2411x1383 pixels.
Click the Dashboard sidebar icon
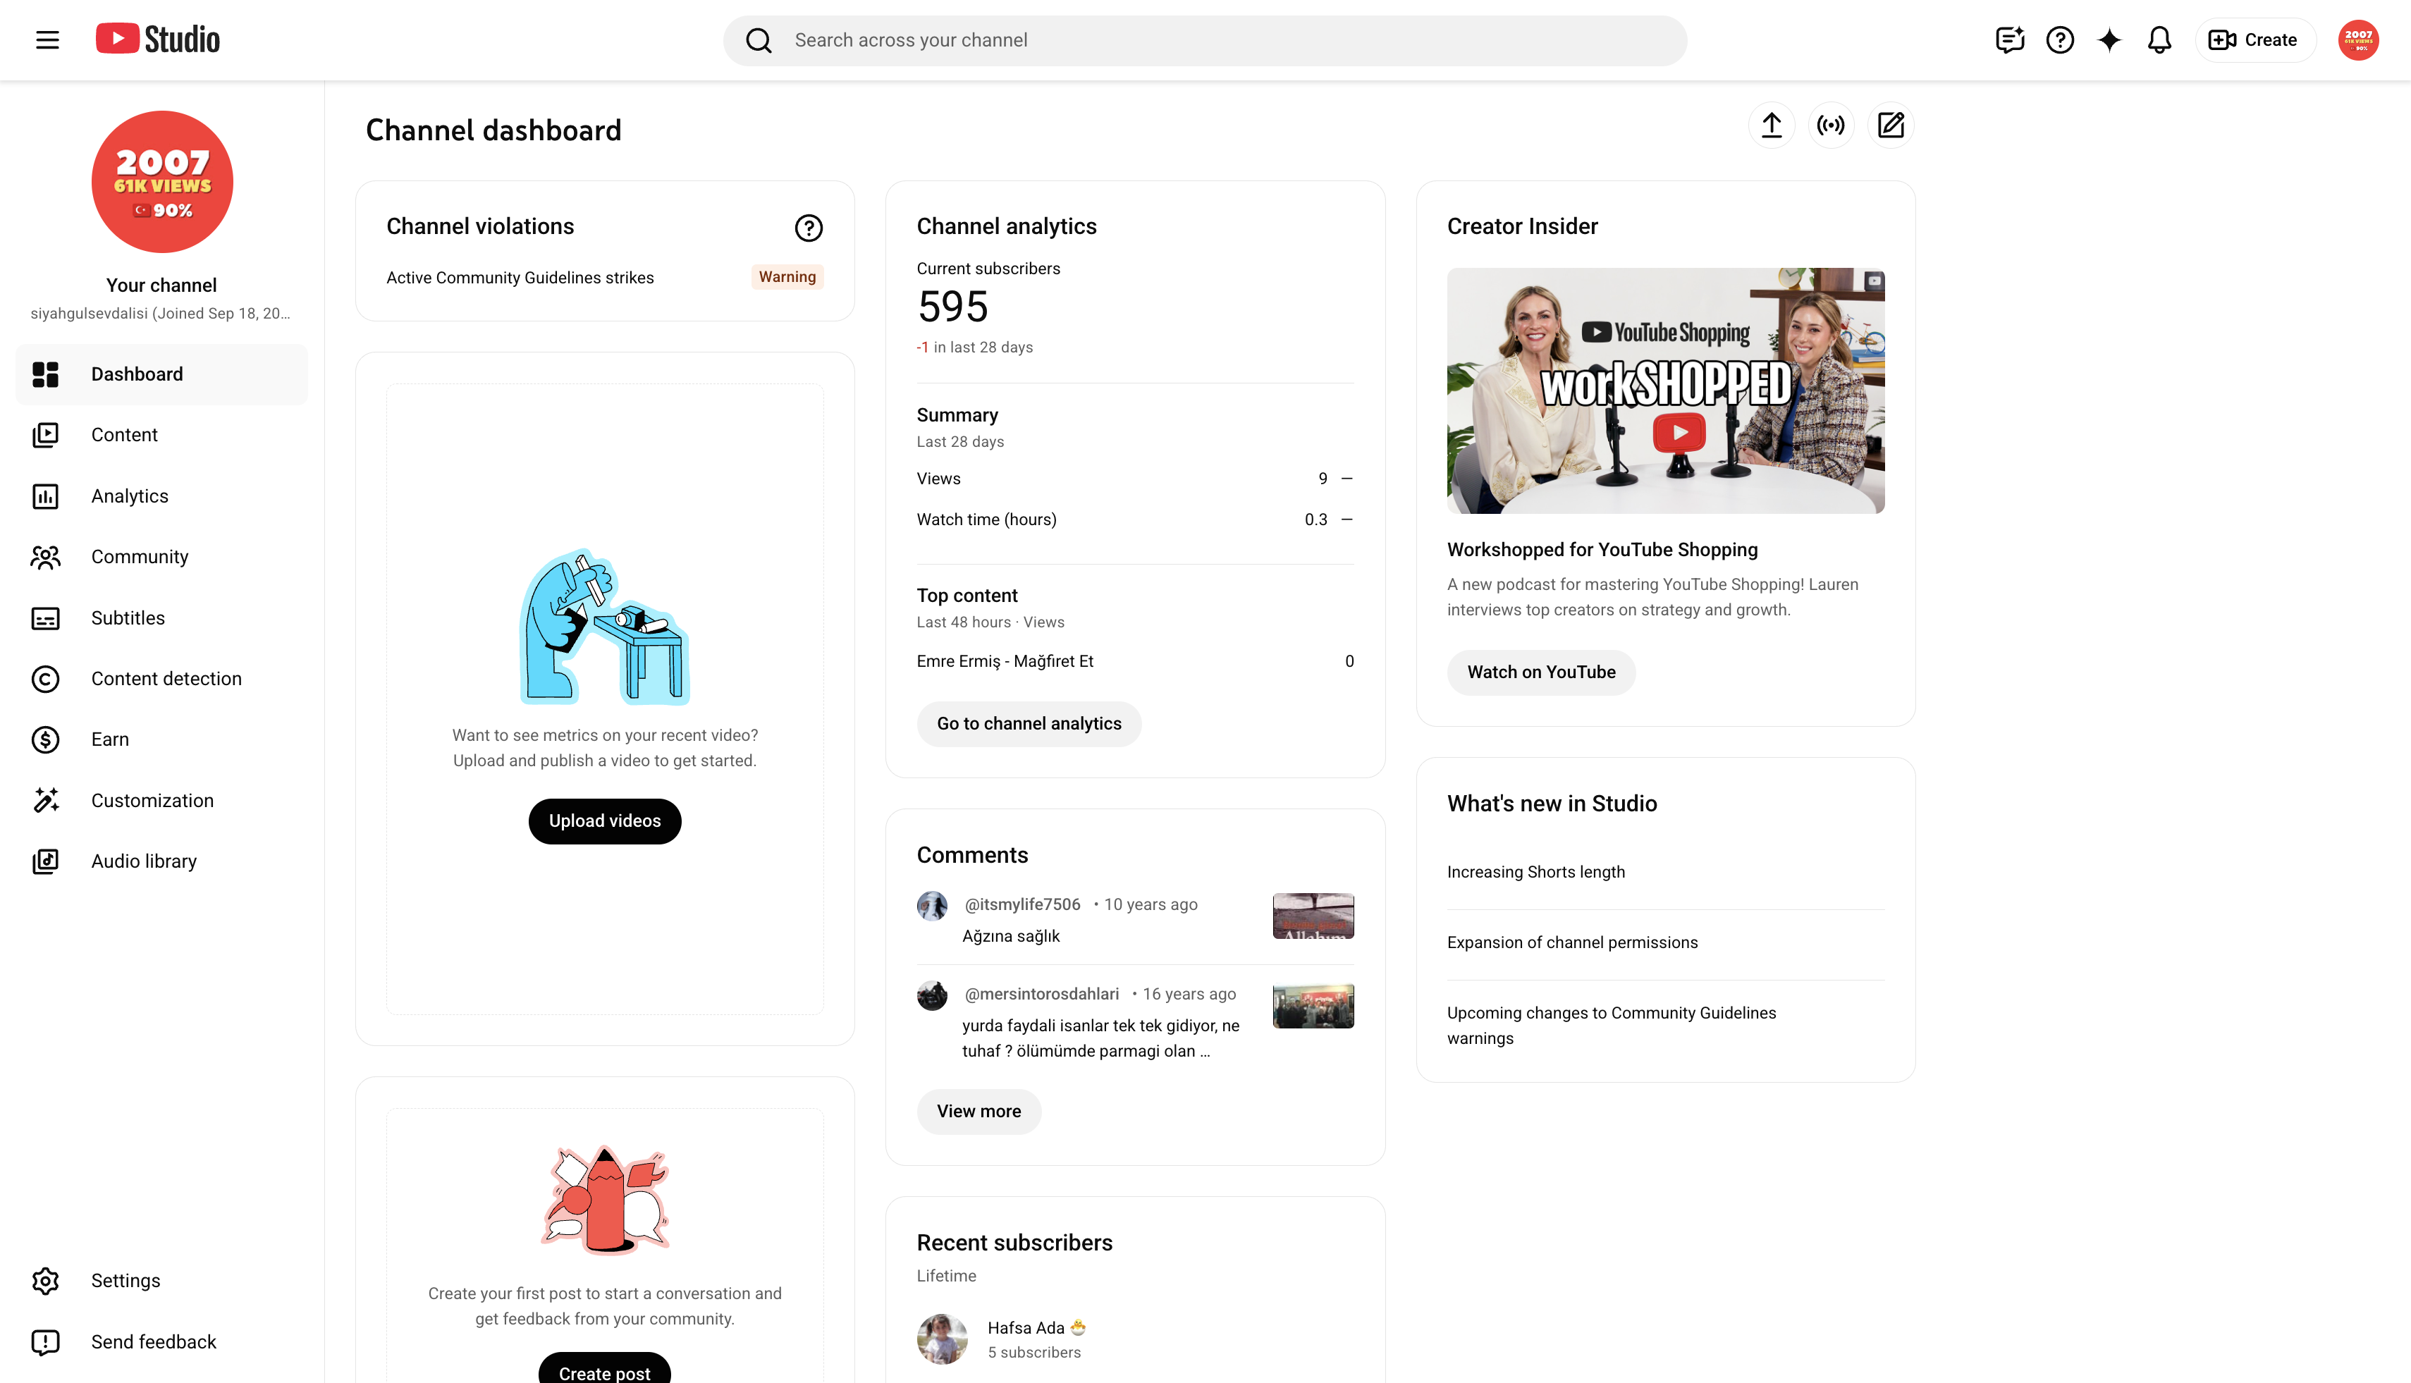[x=46, y=374]
